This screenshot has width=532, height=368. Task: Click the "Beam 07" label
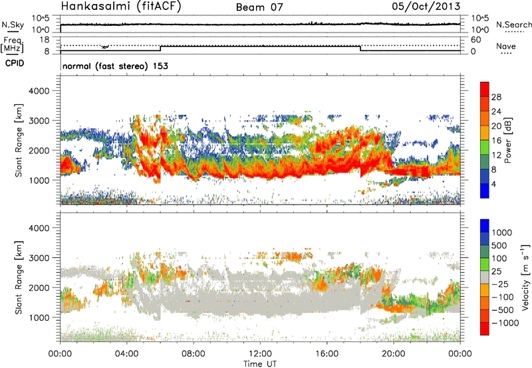[259, 7]
